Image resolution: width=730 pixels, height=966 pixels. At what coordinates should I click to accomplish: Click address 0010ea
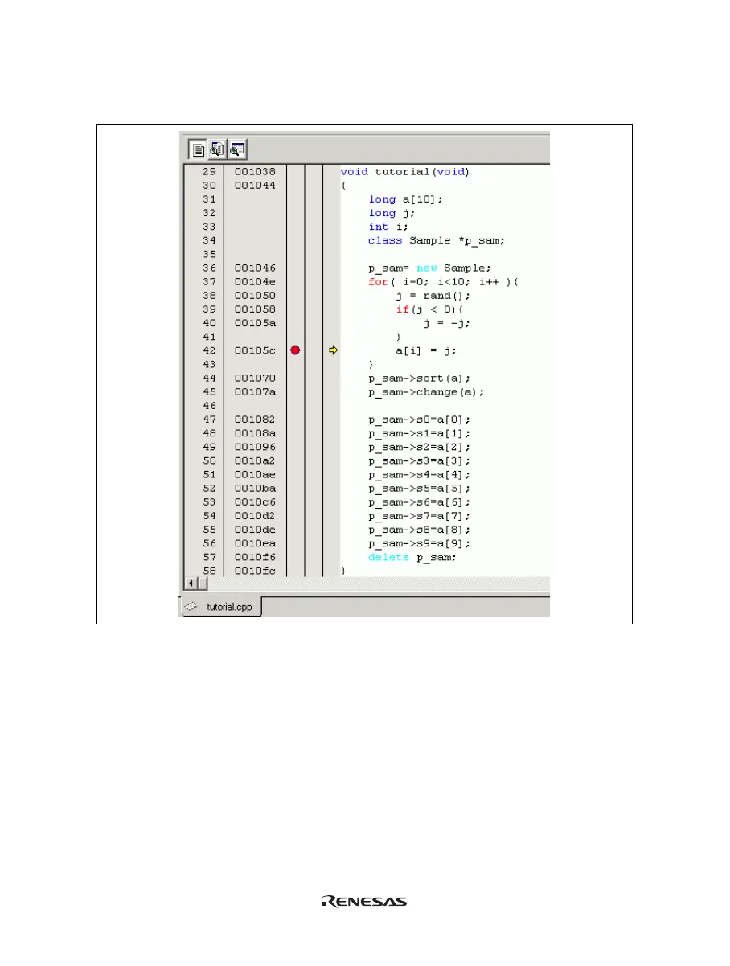255,544
